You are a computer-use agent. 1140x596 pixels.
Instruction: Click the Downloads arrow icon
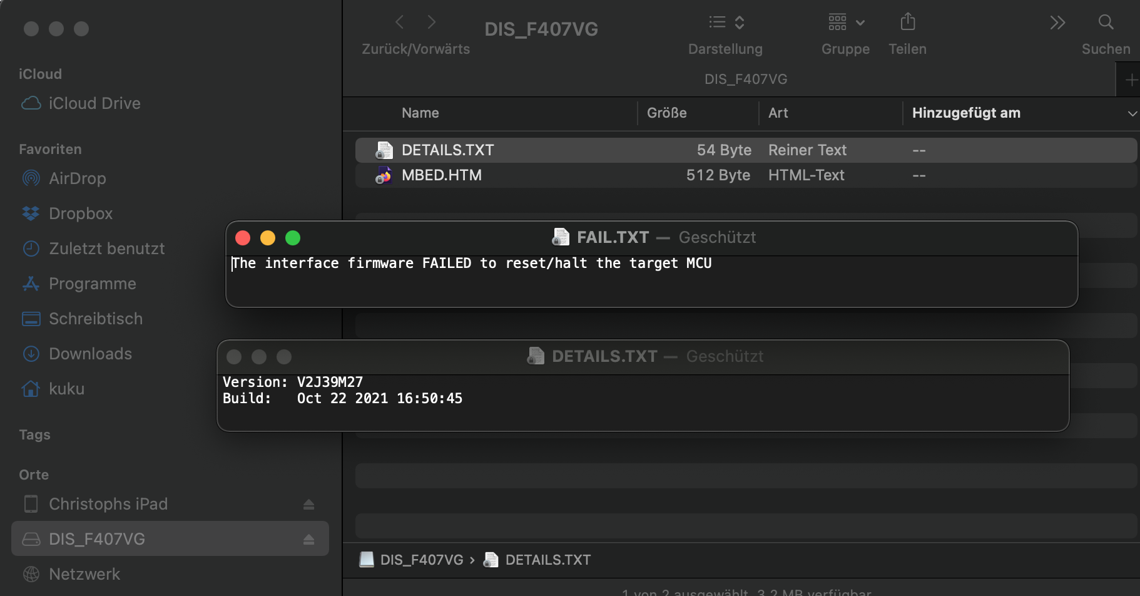point(31,354)
